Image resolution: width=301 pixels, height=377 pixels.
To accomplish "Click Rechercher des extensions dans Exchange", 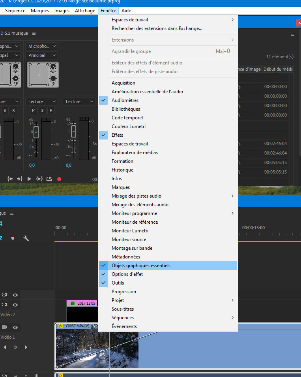I will [x=157, y=28].
